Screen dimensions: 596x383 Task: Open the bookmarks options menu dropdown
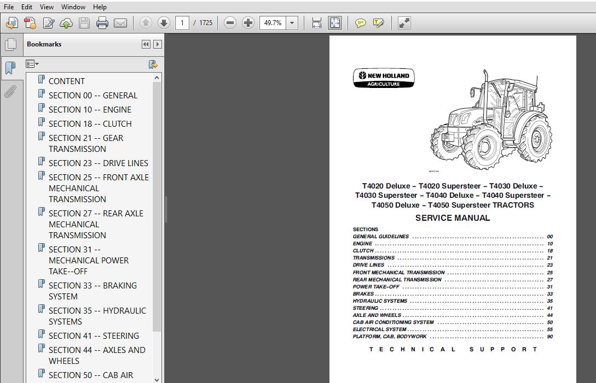(x=32, y=64)
